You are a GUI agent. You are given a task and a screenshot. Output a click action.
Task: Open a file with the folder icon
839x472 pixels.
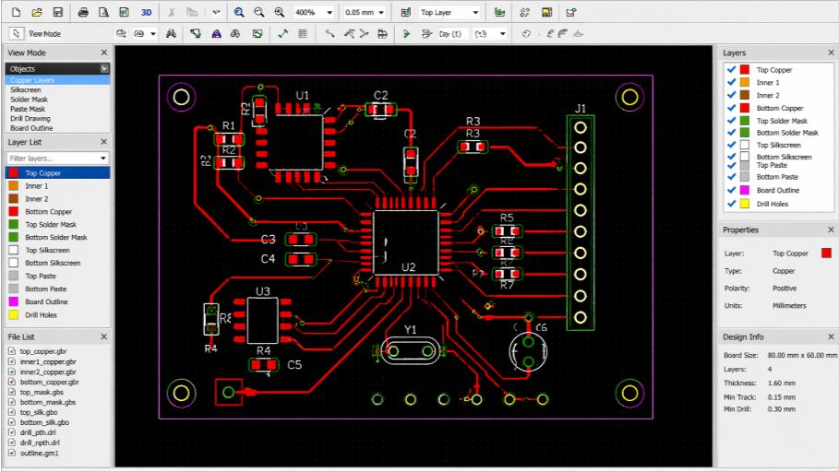coord(37,13)
